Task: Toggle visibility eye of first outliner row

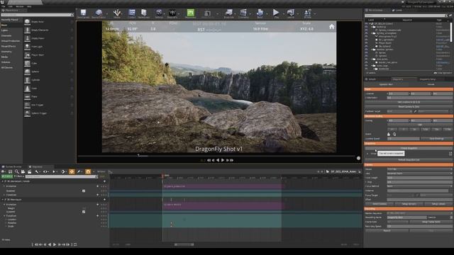Action: [366, 23]
